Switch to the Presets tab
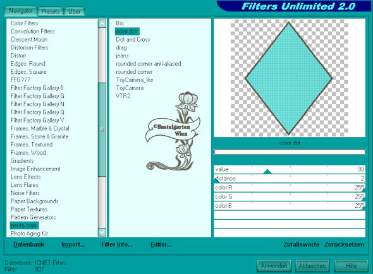 point(51,11)
